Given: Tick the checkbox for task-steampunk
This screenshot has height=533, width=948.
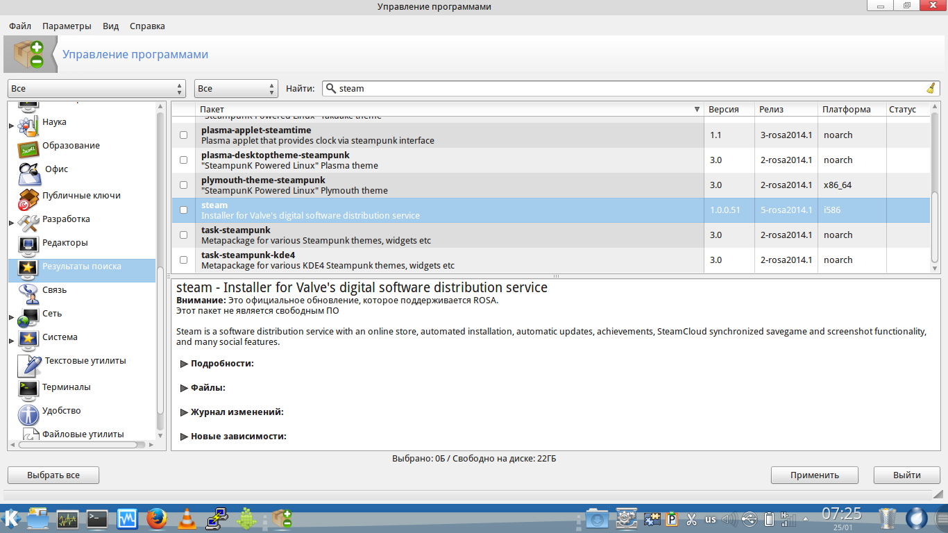Looking at the screenshot, I should coord(183,235).
